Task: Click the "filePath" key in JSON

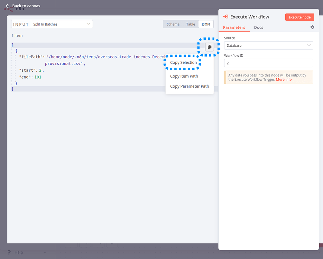Action: tap(30, 56)
